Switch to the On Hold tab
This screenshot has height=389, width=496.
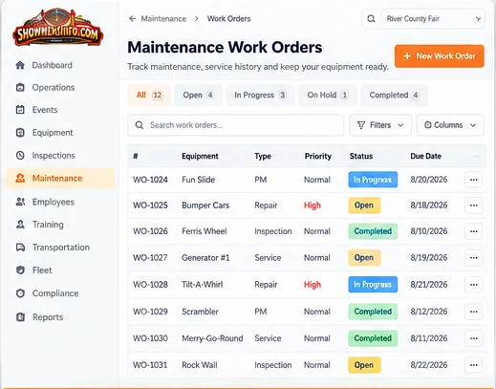pyautogui.click(x=328, y=95)
